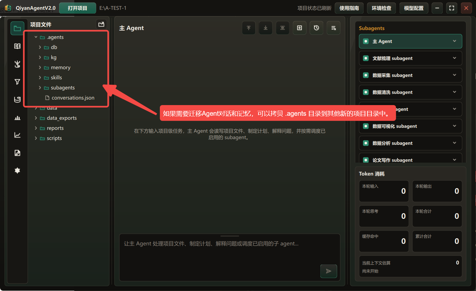This screenshot has height=291, width=476.
Task: Expand the skills folder arrow
Action: (40, 78)
